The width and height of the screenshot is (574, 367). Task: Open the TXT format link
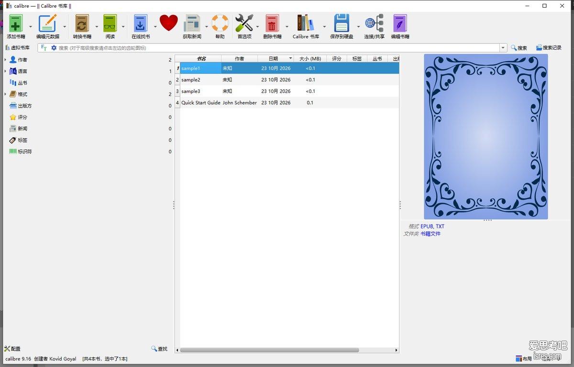[x=440, y=227]
